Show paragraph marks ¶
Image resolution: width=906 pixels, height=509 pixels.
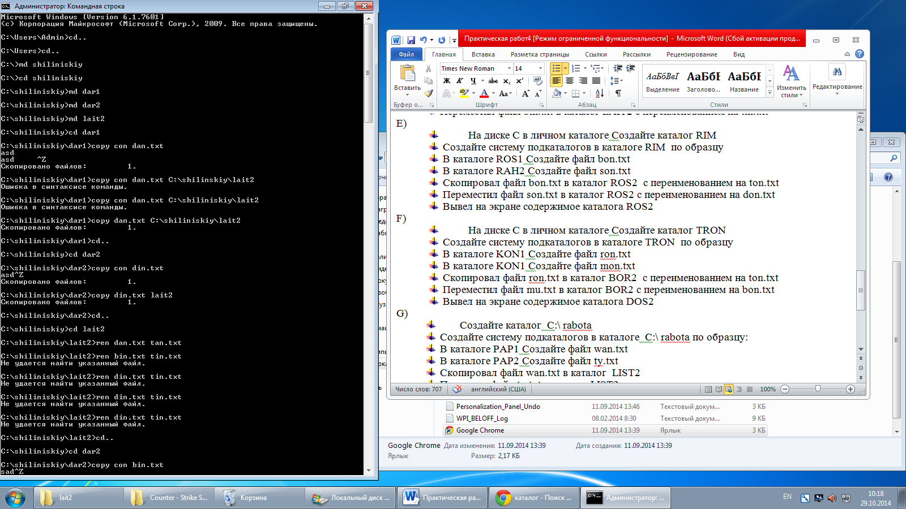pos(618,93)
